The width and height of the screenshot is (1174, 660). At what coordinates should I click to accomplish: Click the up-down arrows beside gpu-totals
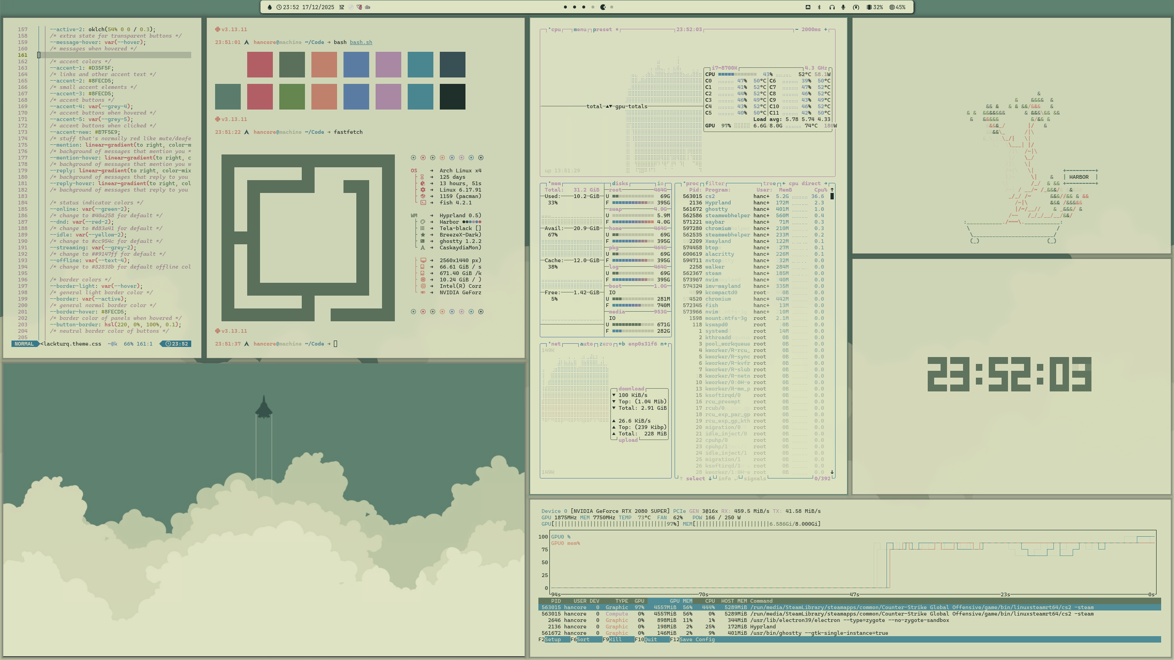click(x=609, y=106)
